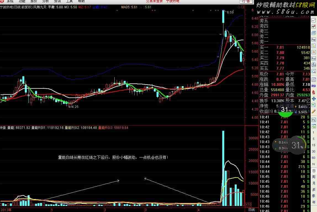Image resolution: width=317 pixels, height=212 pixels.
Task: Click the 买五 bid price 7.77
Action: coord(280,68)
